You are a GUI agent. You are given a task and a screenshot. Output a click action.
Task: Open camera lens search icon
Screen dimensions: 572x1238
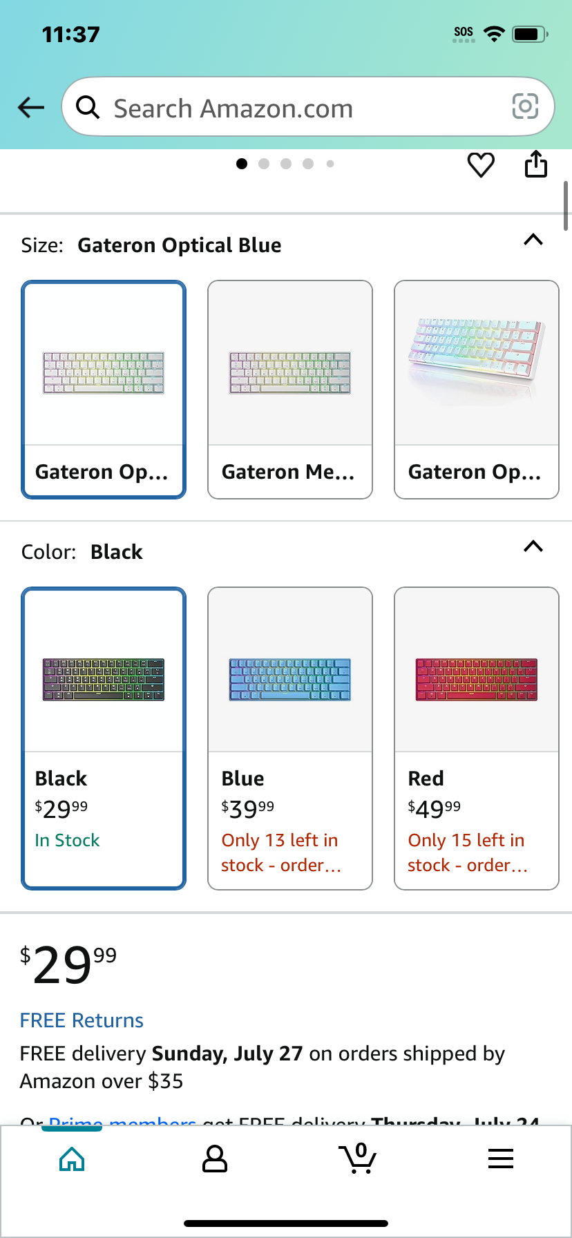tap(525, 106)
